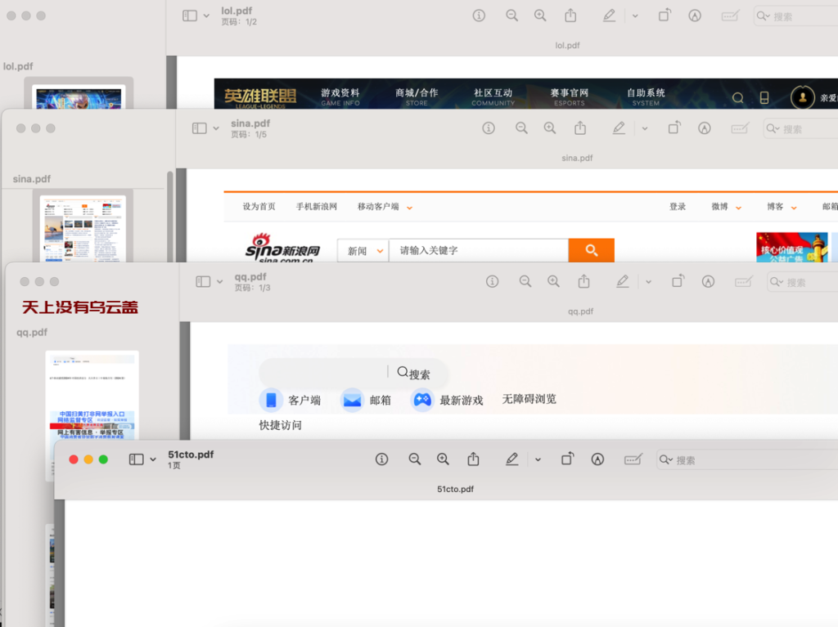This screenshot has height=627, width=838.
Task: Zoom in on the sina.pdf window
Action: [550, 128]
